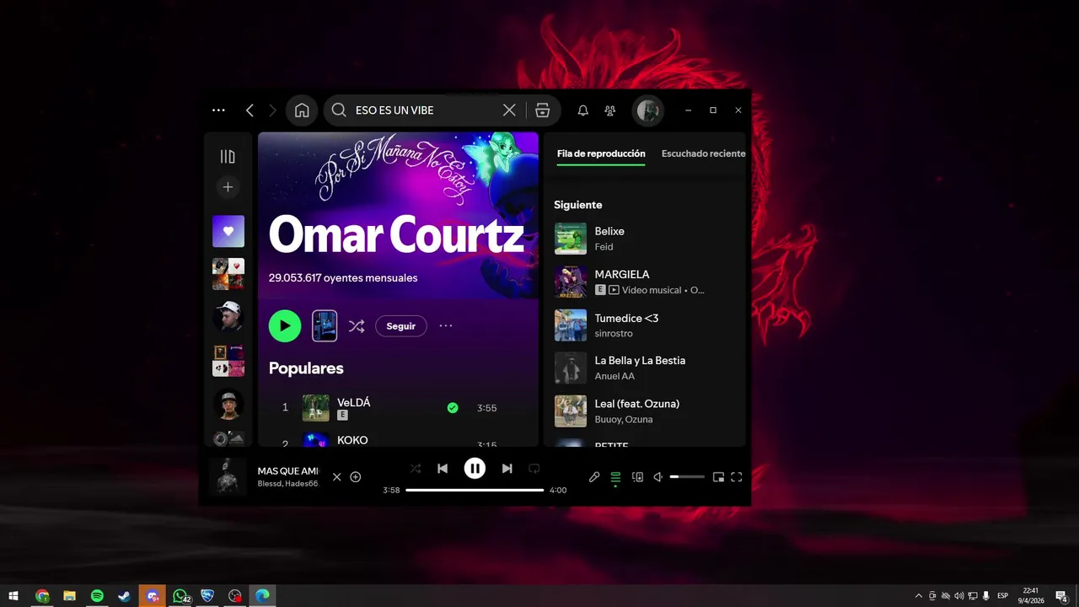Select Leal (feat. Ozuna) in queue

click(x=645, y=411)
